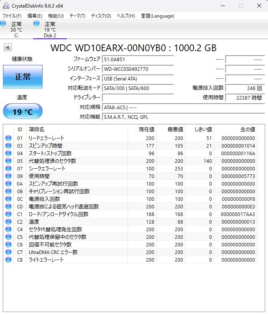Click the raw value 000000017AA3
Image resolution: width=268 pixels, height=314 pixels.
238,214
